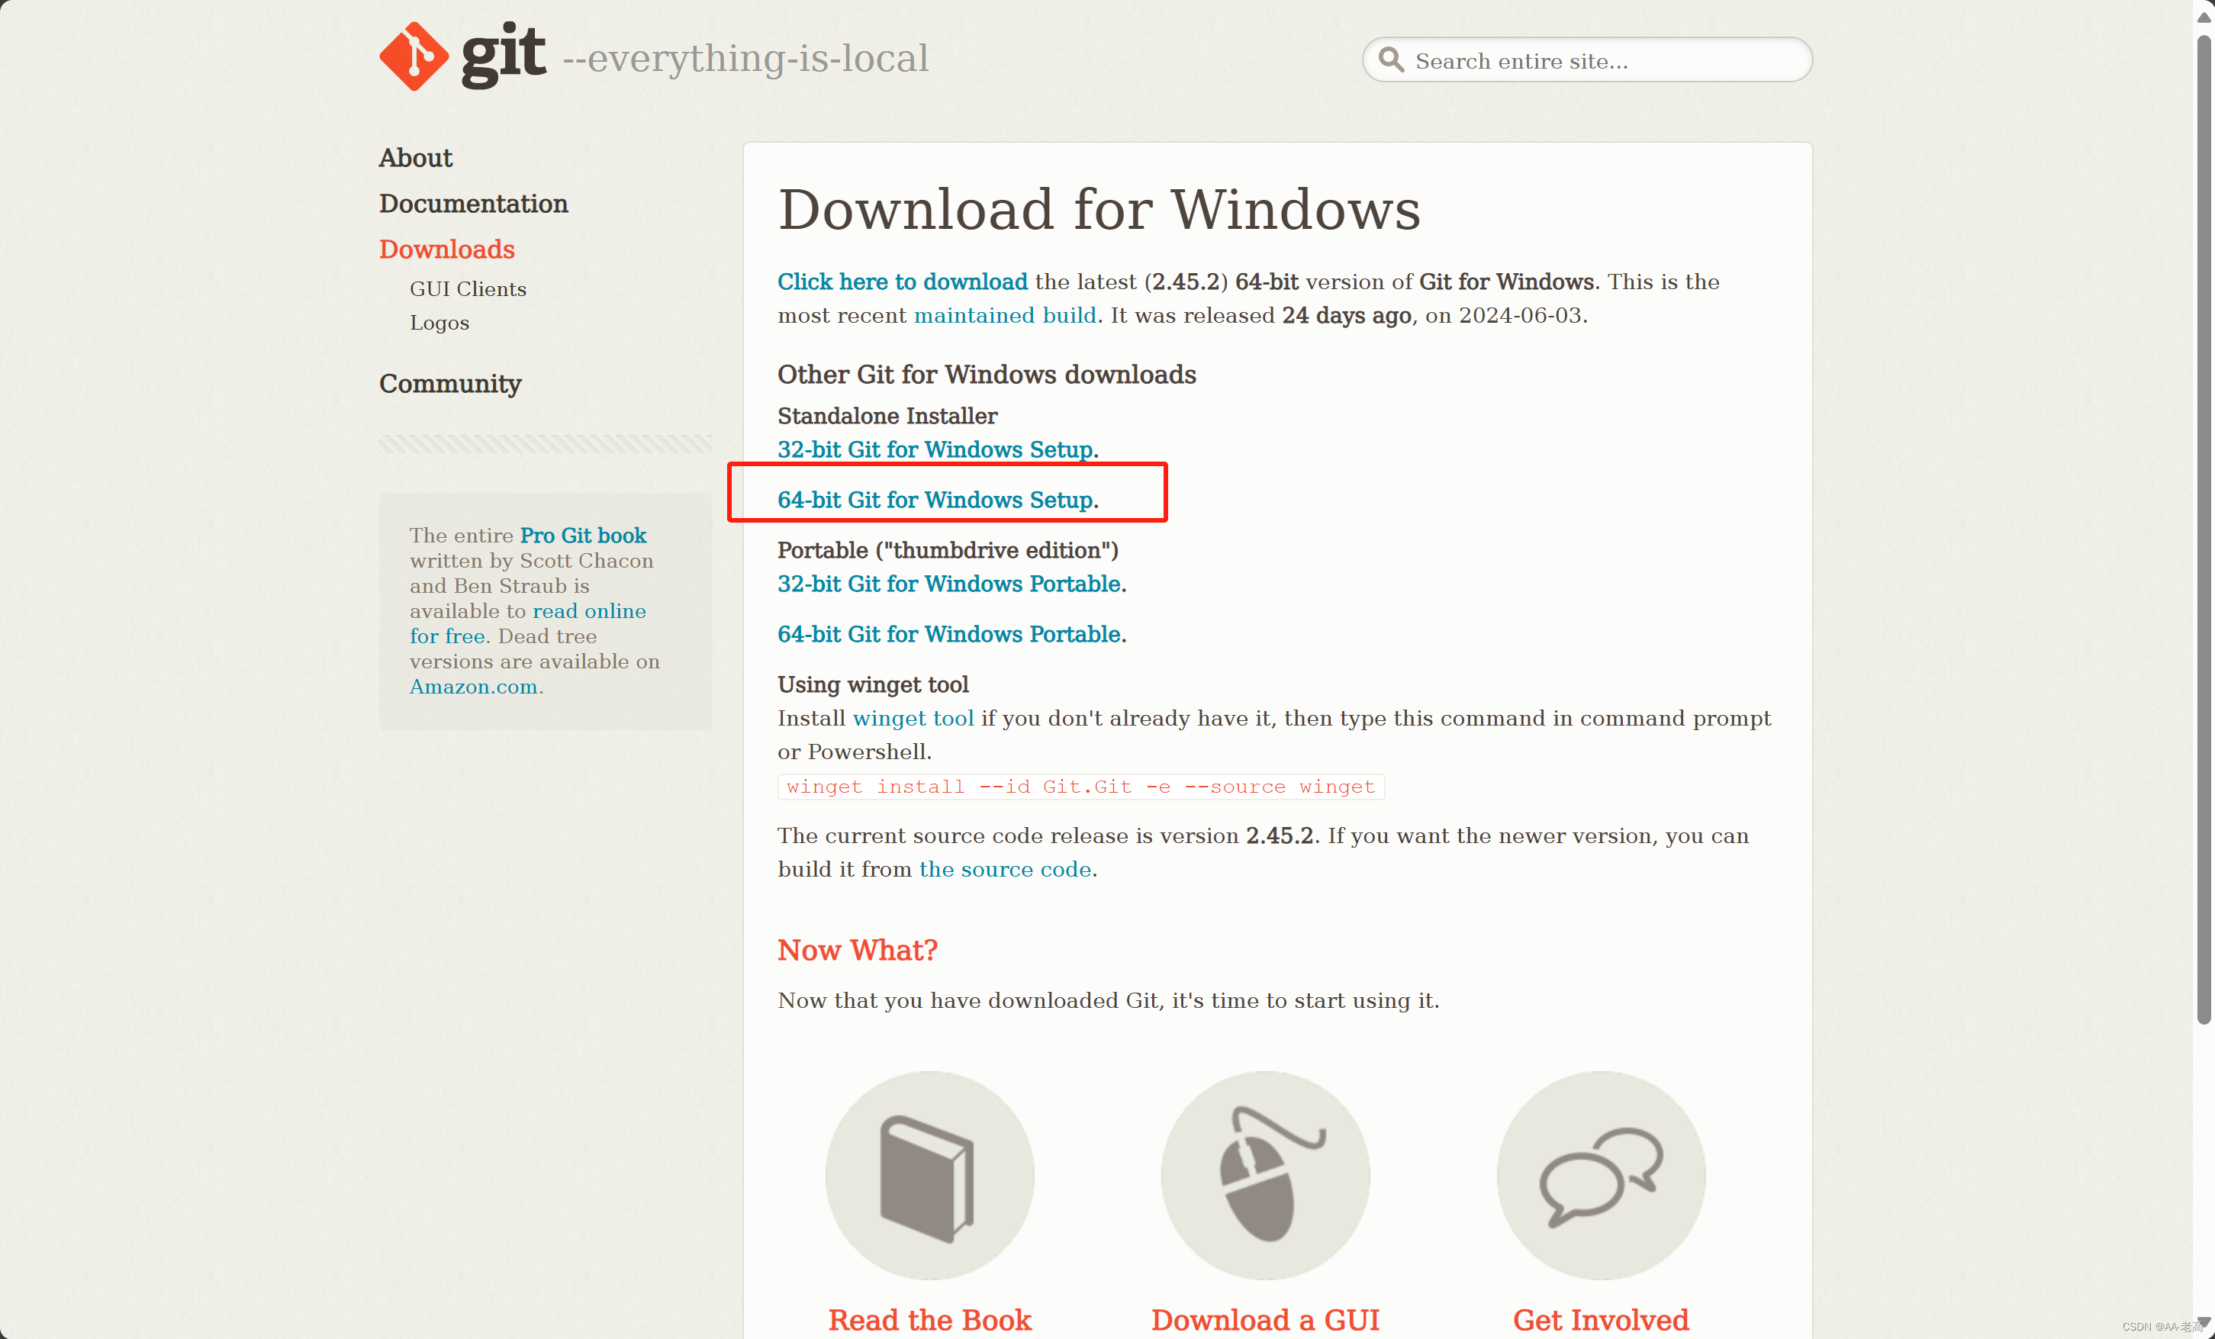The image size is (2215, 1339).
Task: Click the git wordmark text logo
Action: point(504,54)
